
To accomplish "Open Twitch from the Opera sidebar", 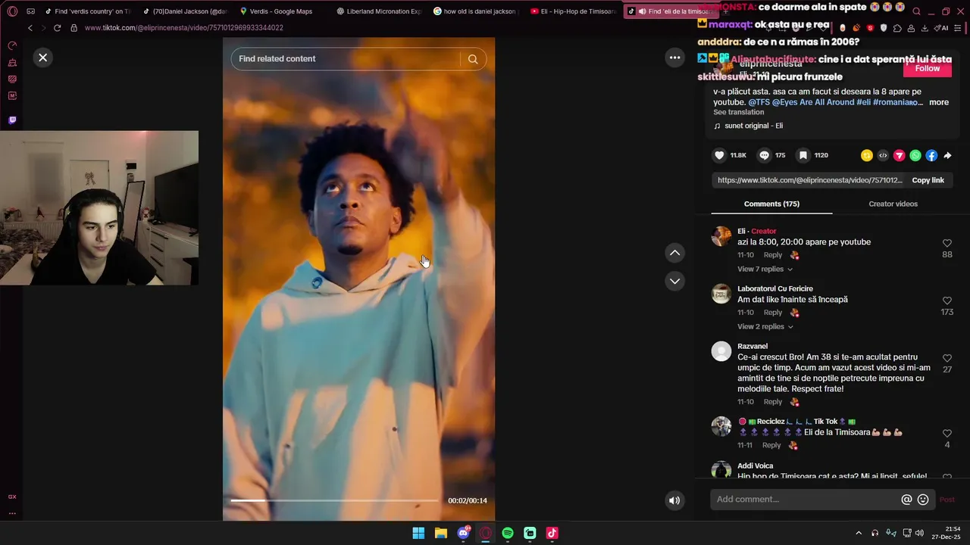I will tap(12, 120).
